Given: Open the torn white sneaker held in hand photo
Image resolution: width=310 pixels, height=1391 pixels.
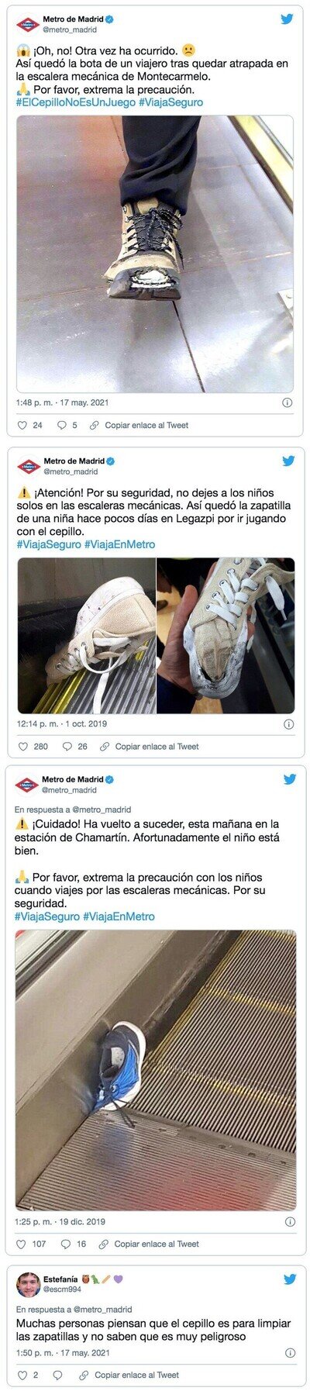Looking at the screenshot, I should tap(226, 636).
